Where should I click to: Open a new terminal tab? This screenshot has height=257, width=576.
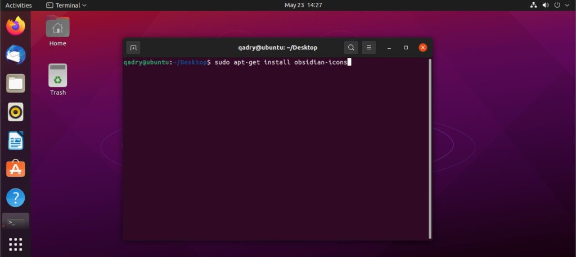[x=133, y=48]
